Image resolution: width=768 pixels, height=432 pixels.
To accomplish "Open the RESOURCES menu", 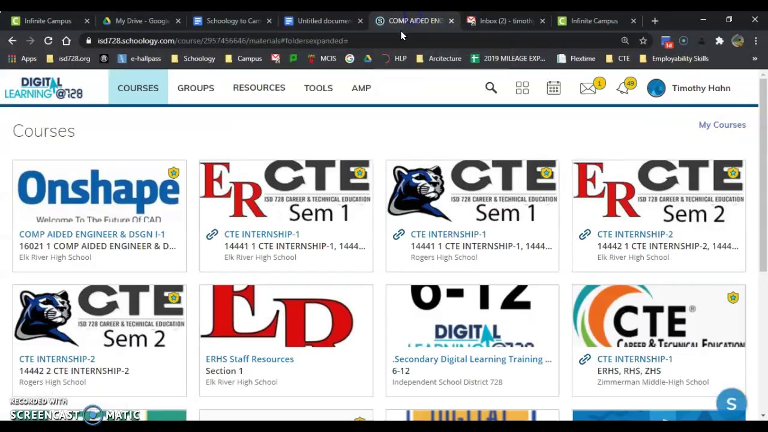I will (x=259, y=88).
